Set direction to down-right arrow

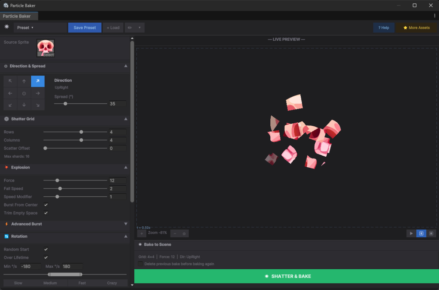click(x=38, y=105)
